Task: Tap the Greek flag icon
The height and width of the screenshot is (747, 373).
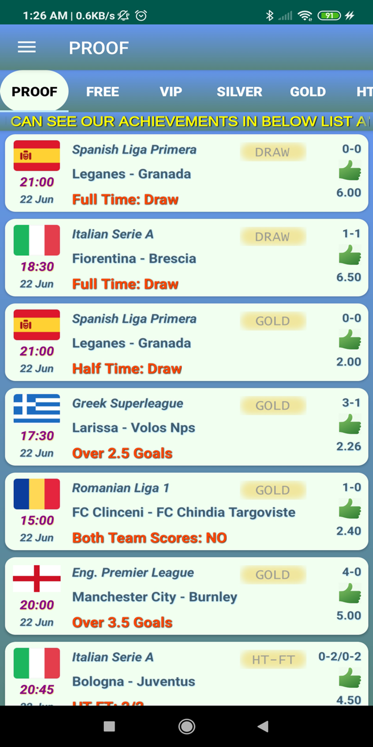Action: point(37,408)
